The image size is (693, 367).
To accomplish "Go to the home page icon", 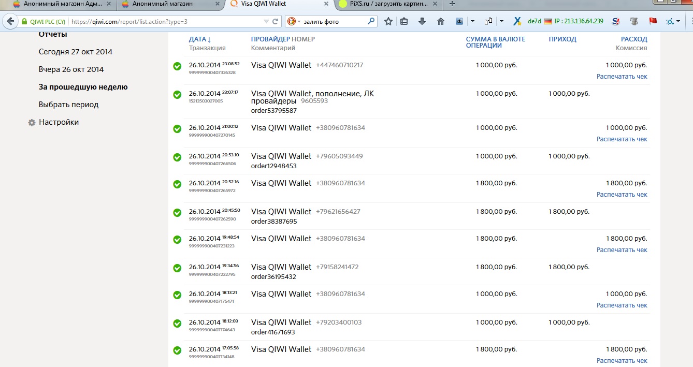I will (x=441, y=22).
